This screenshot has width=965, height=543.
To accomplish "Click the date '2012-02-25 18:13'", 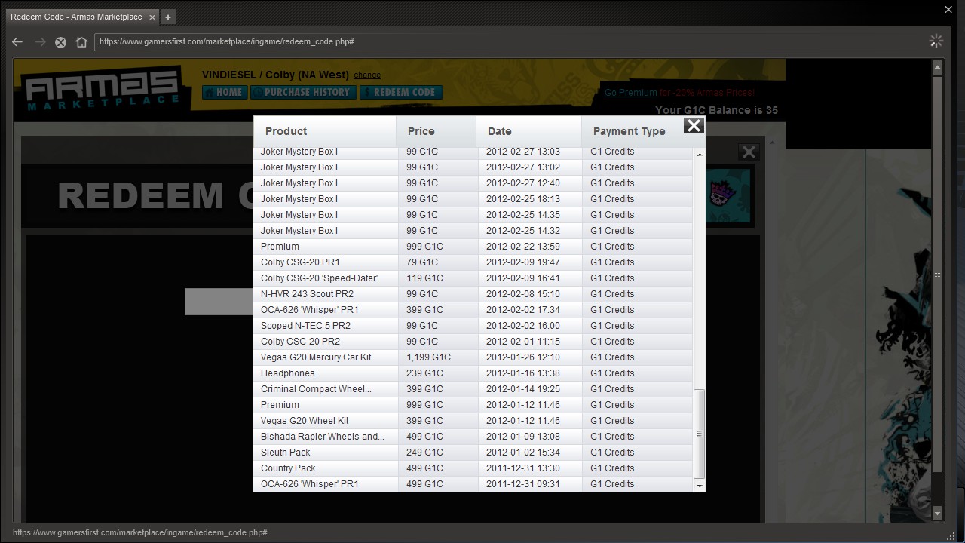I will [x=522, y=199].
